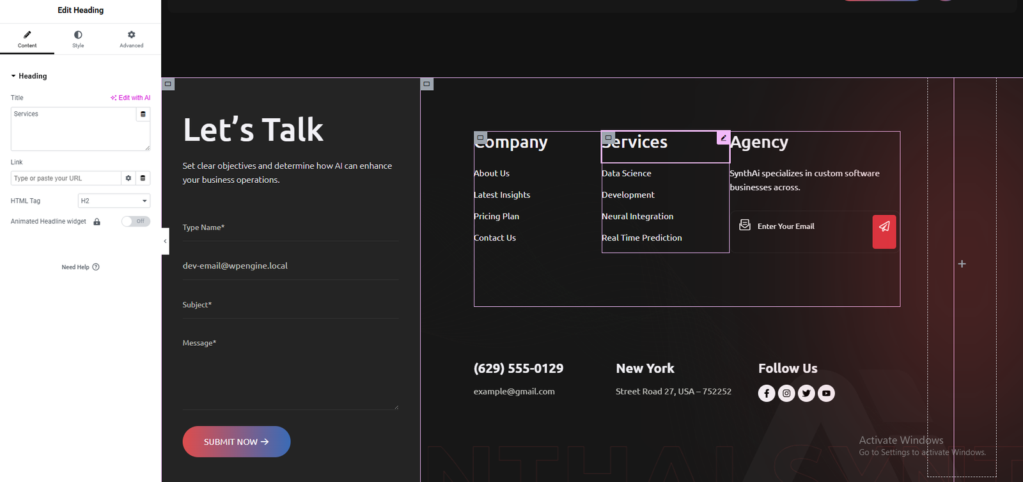Click the Services column container handle
The image size is (1023, 482).
[608, 137]
